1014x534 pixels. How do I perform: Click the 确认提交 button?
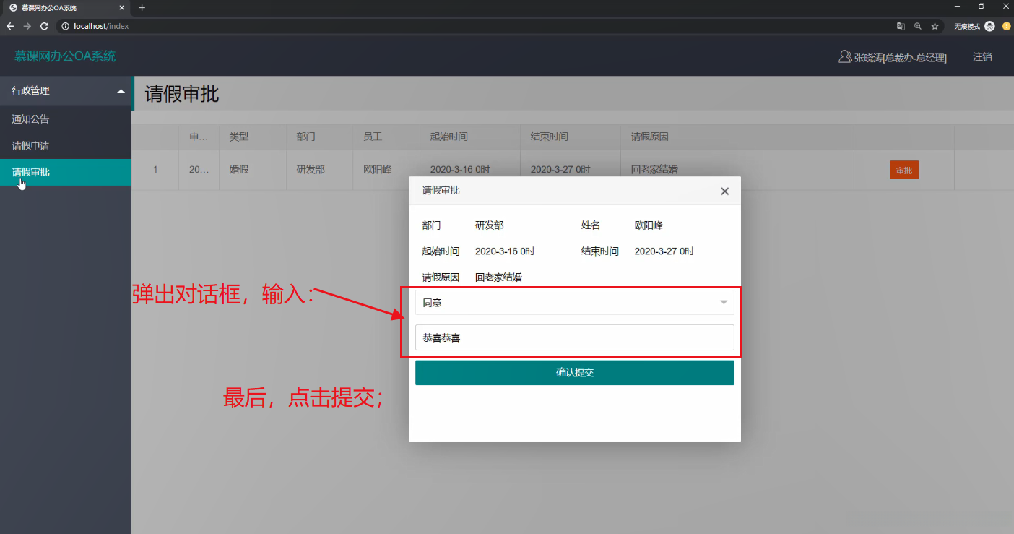[575, 373]
